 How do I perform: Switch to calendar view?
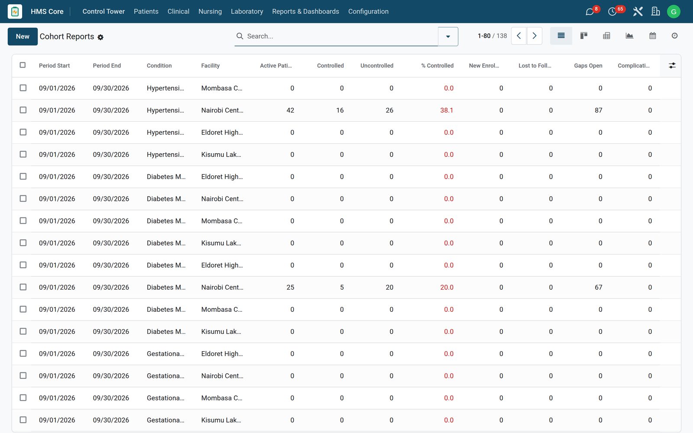pyautogui.click(x=653, y=36)
